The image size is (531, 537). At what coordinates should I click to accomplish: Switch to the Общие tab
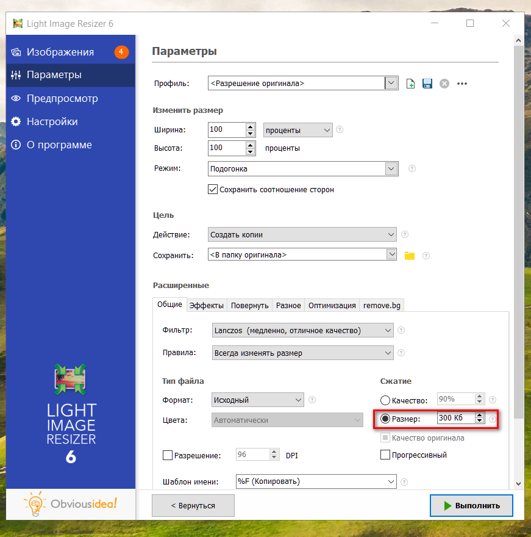click(x=169, y=305)
